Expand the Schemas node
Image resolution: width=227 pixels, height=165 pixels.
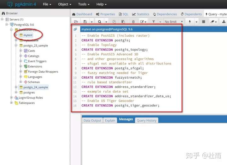tap(21, 82)
